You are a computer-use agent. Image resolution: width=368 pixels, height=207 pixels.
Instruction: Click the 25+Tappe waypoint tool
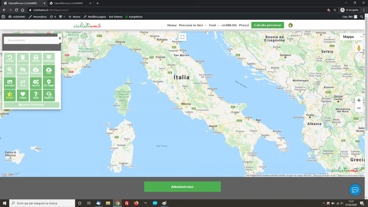[49, 83]
